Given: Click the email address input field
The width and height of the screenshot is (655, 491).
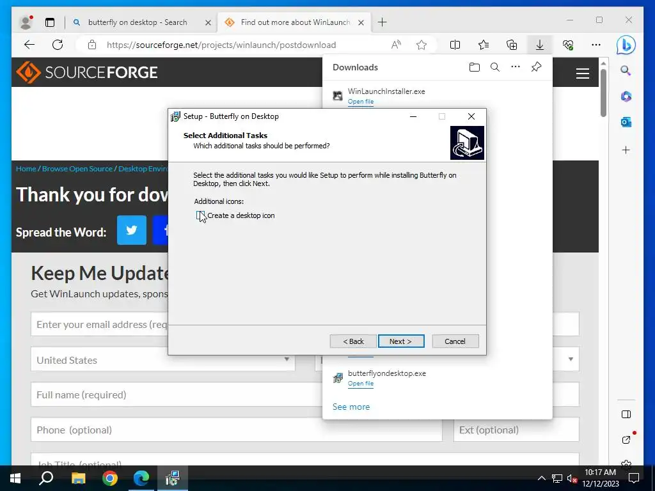Looking at the screenshot, I should 99,324.
